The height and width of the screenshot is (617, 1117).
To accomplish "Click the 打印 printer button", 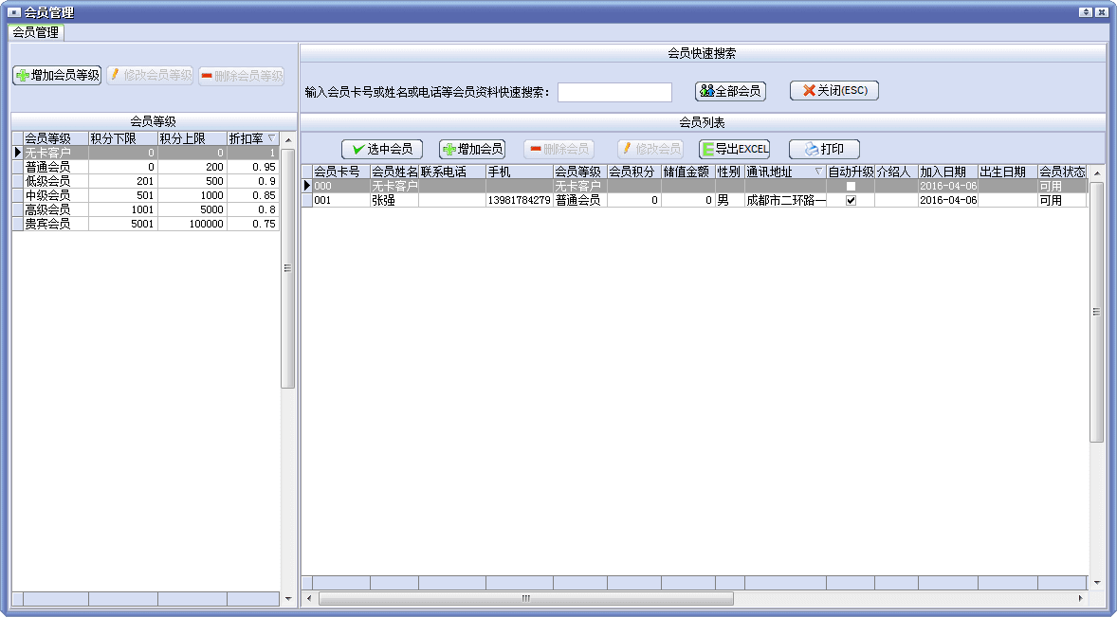I will pyautogui.click(x=824, y=149).
